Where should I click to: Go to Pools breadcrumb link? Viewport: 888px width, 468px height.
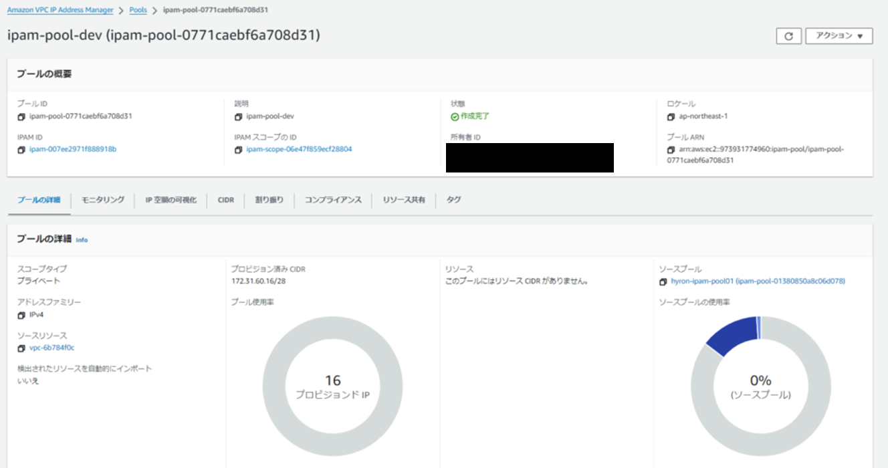138,11
